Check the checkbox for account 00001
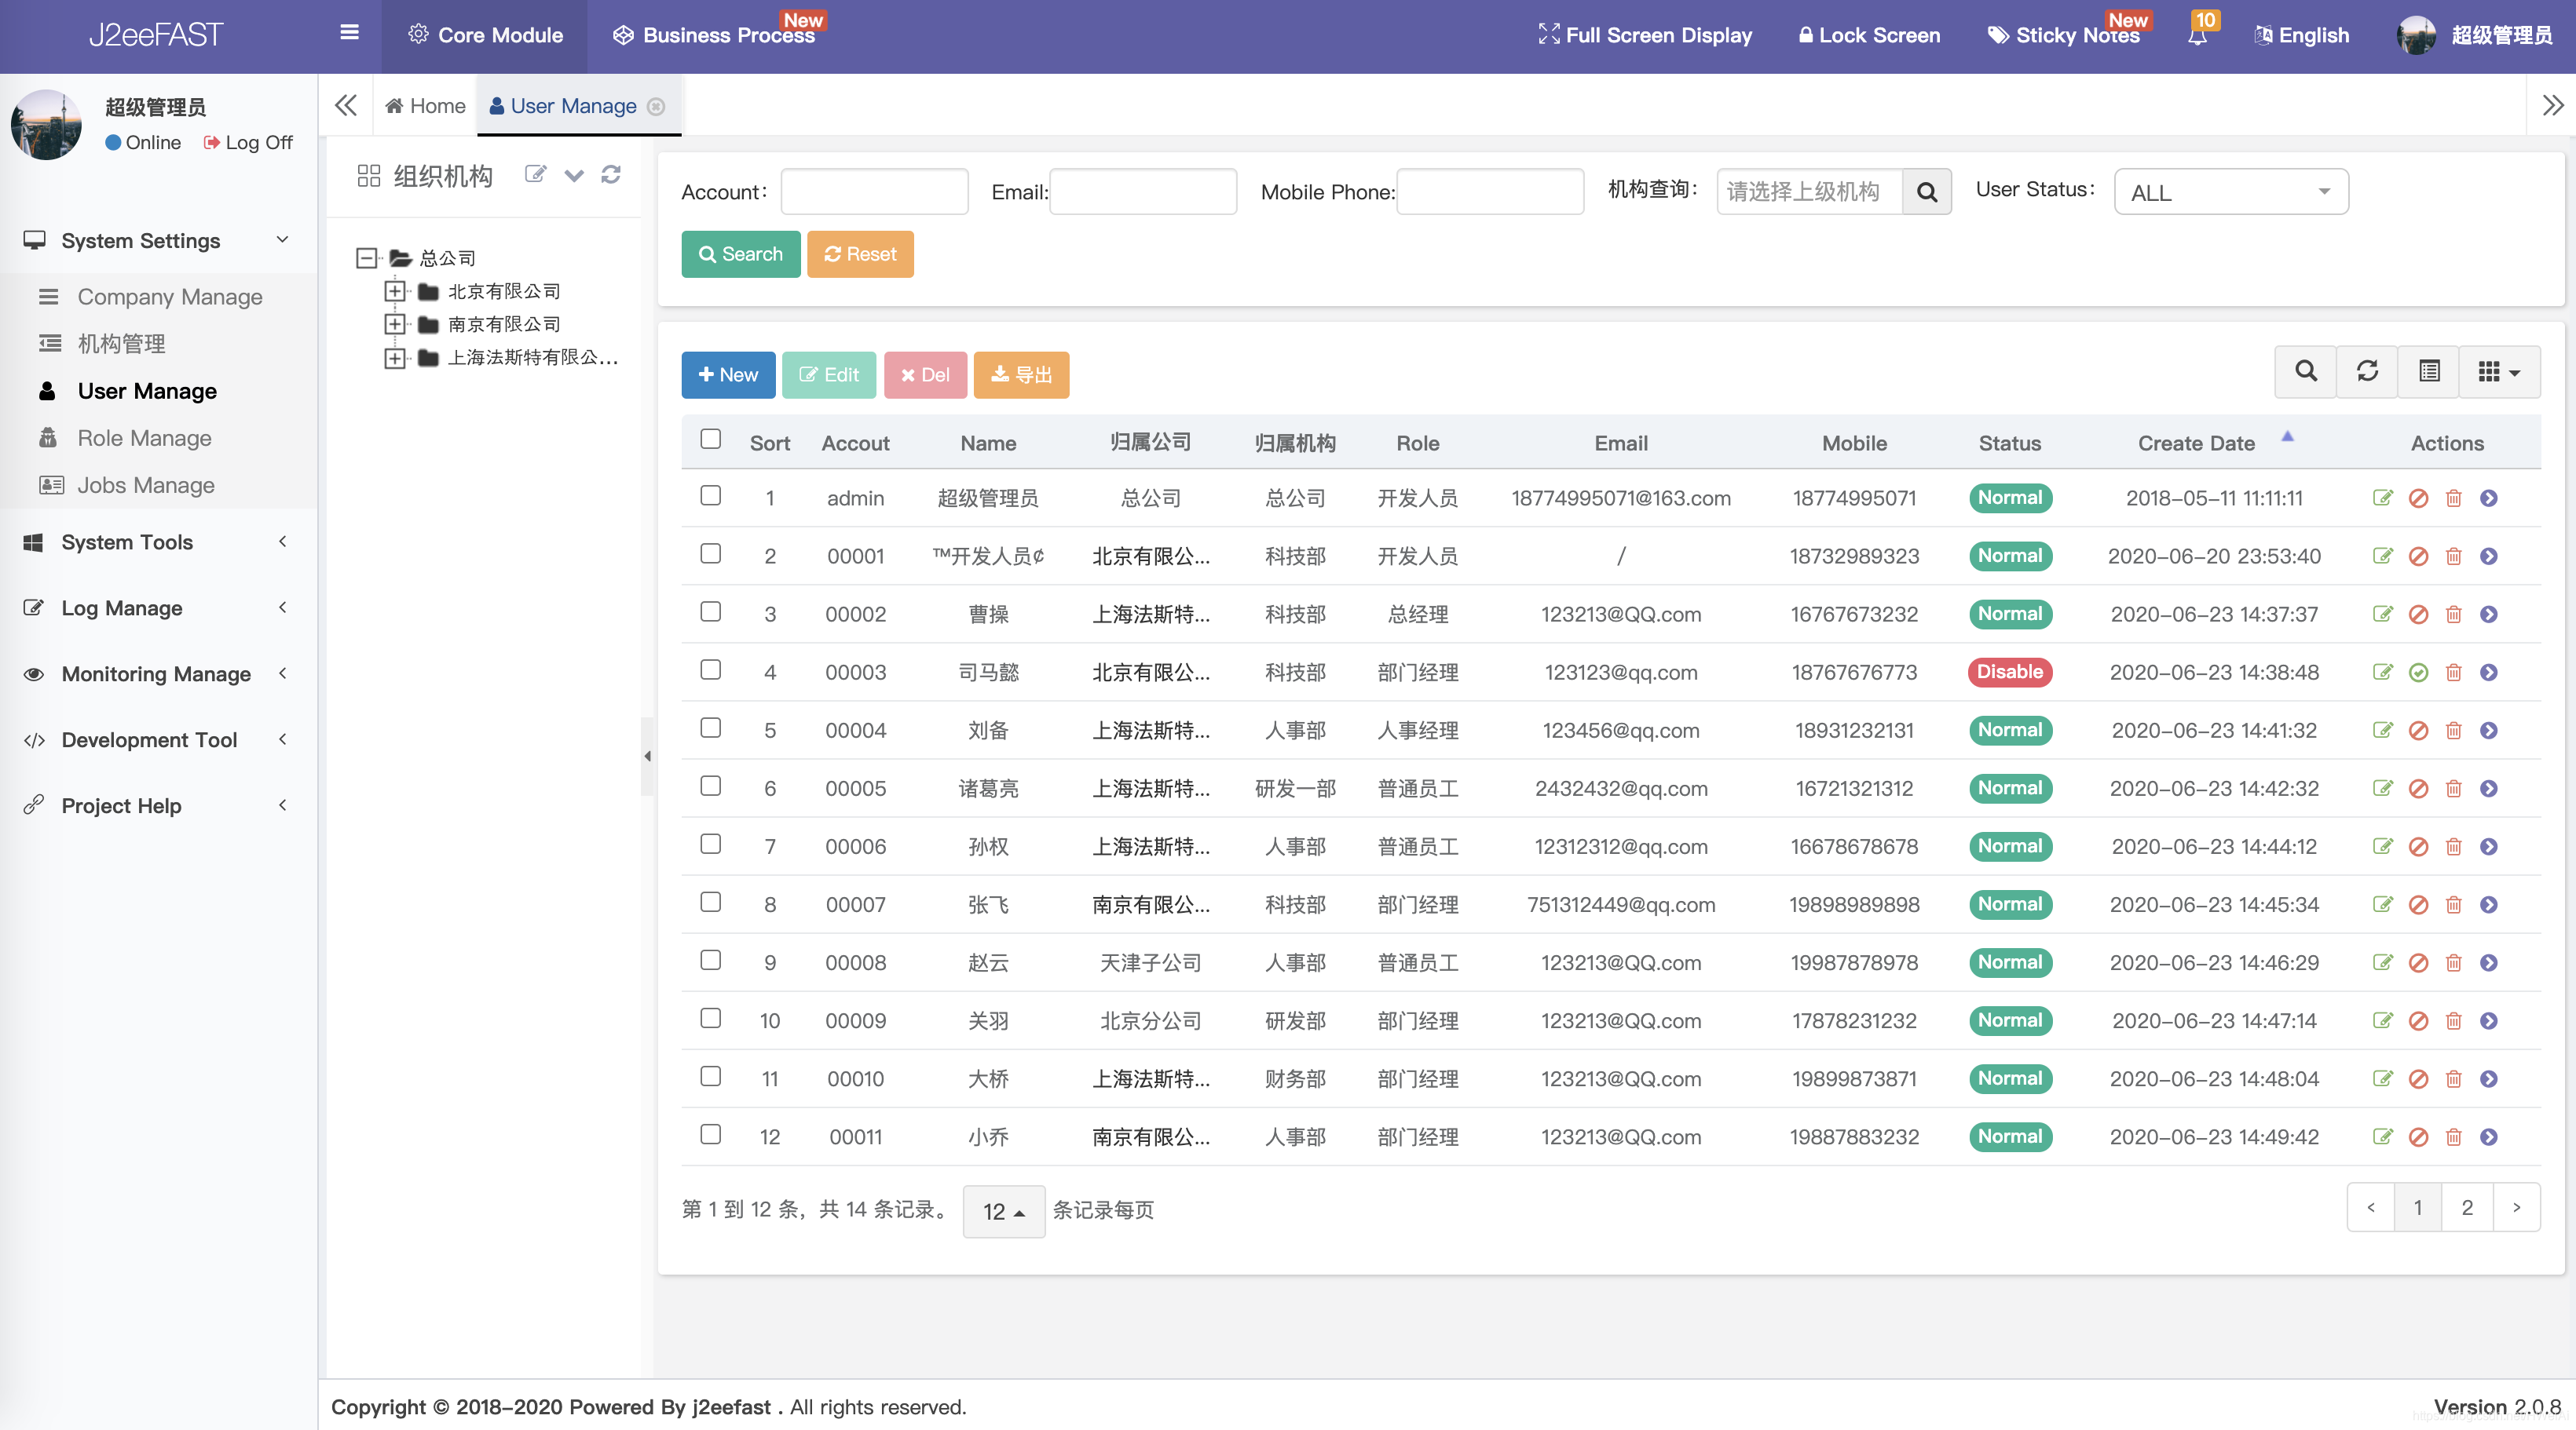 coord(710,553)
